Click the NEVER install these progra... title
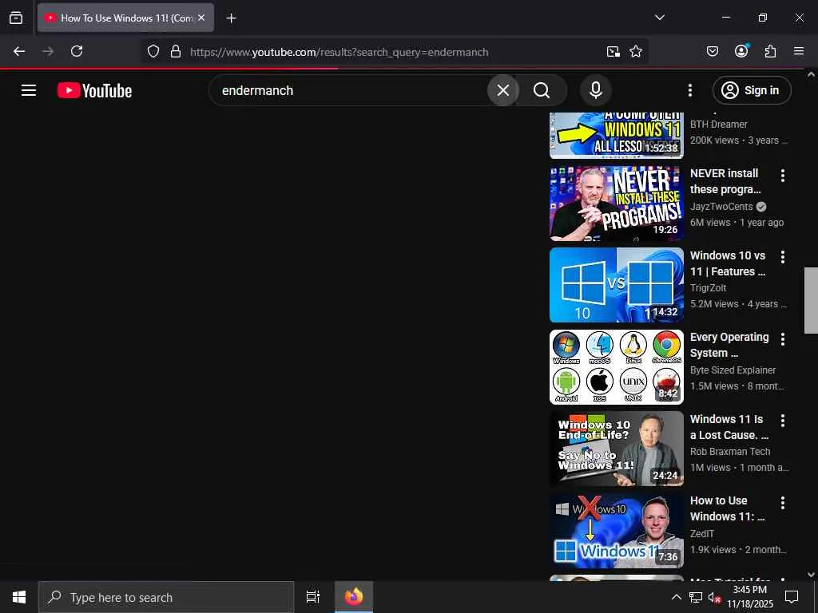Screen dimensions: 818x613 point(725,181)
